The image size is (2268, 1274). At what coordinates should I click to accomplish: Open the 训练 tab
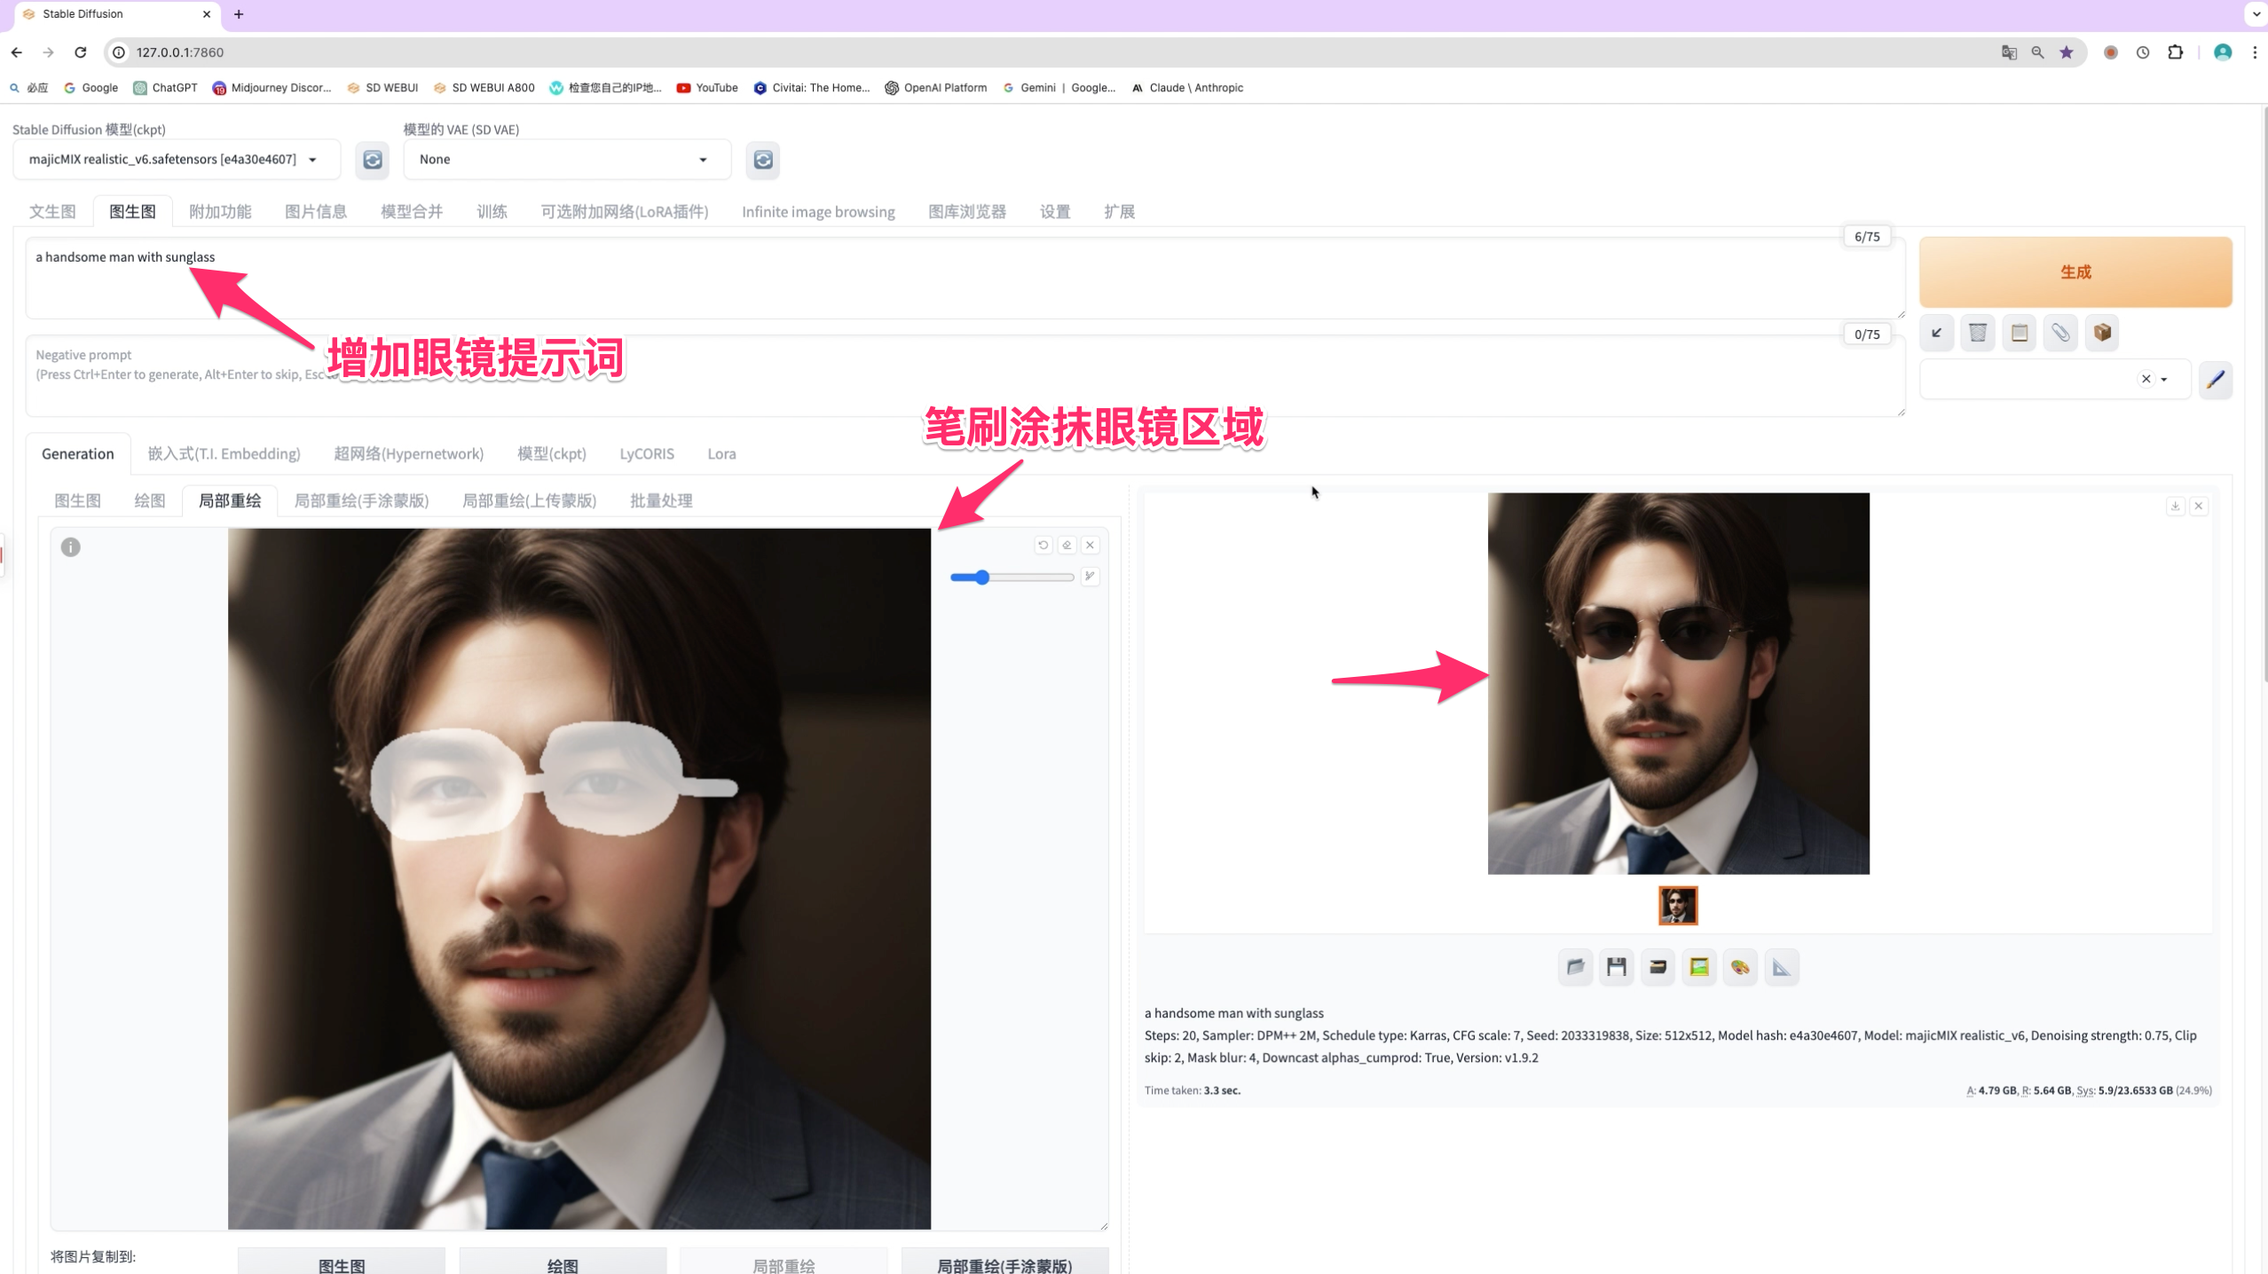tap(492, 211)
